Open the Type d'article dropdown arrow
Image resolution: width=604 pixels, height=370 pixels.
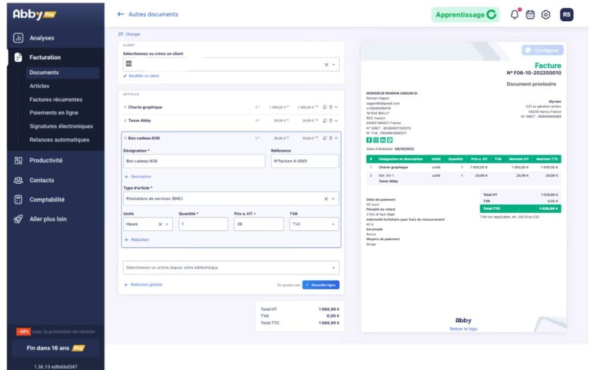333,199
